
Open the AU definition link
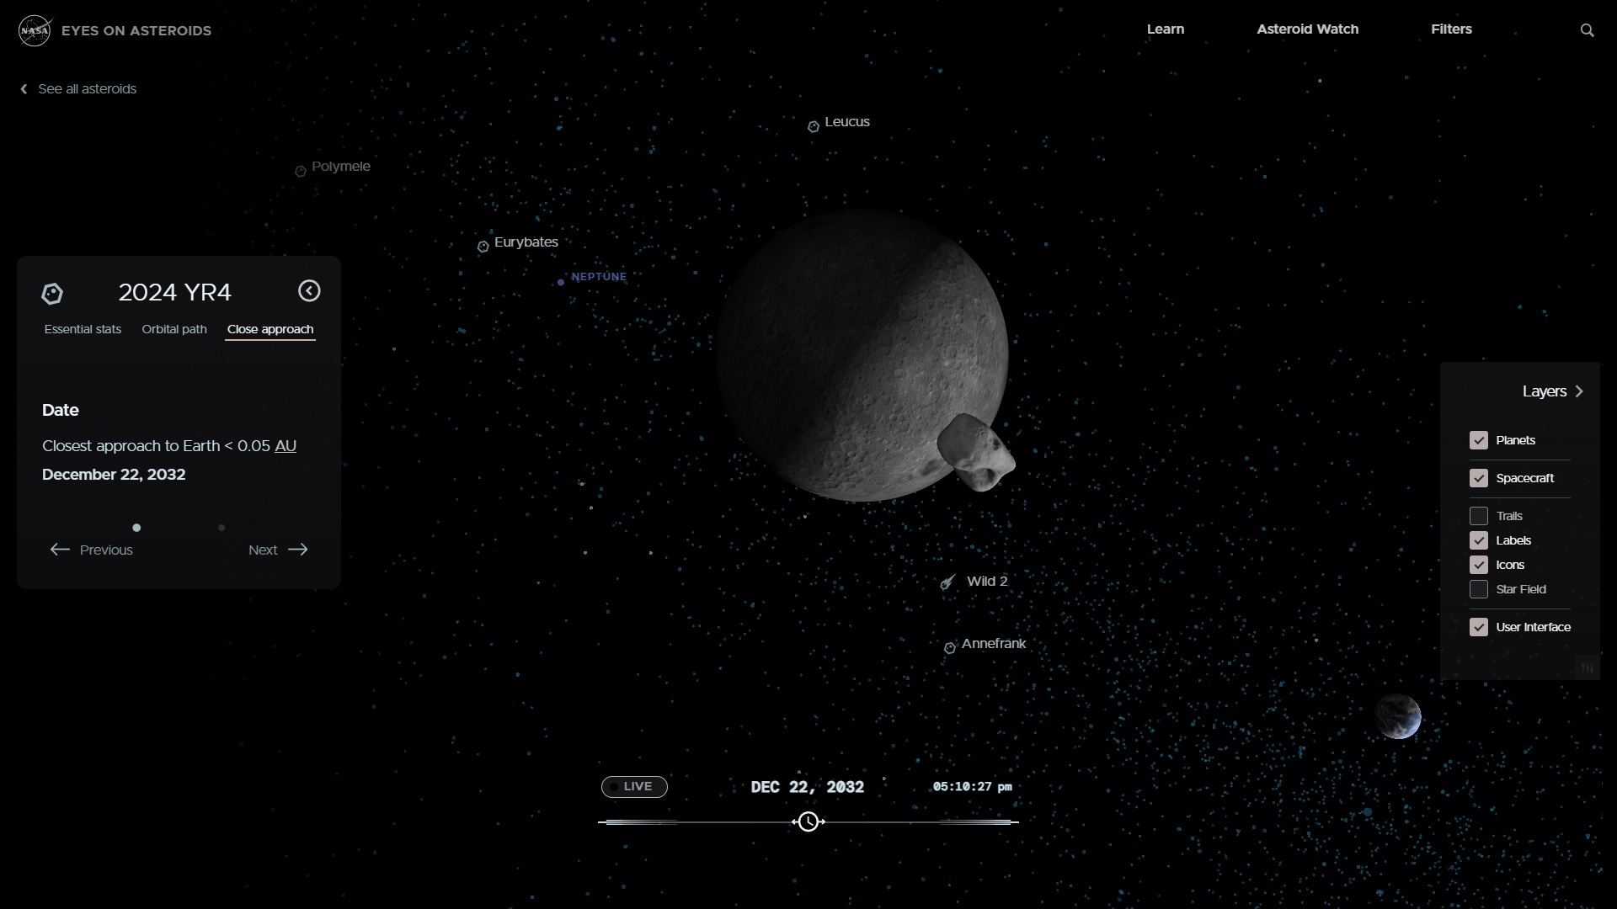[286, 446]
